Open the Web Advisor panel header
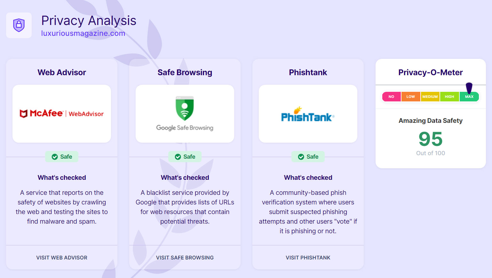This screenshot has width=492, height=278. pos(61,72)
